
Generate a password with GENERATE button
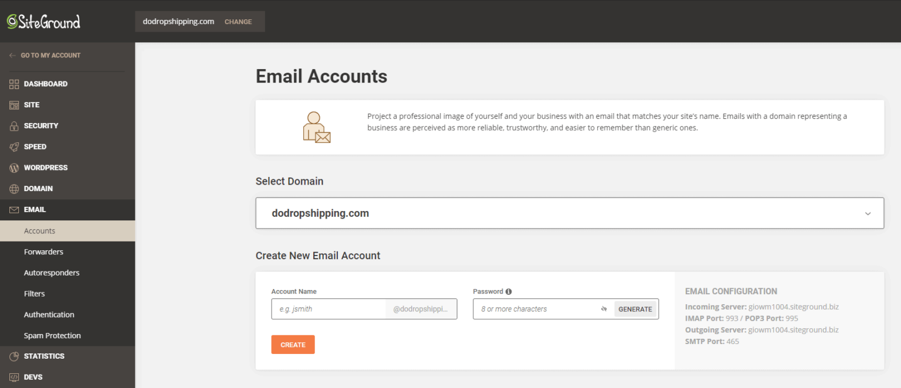pyautogui.click(x=635, y=309)
